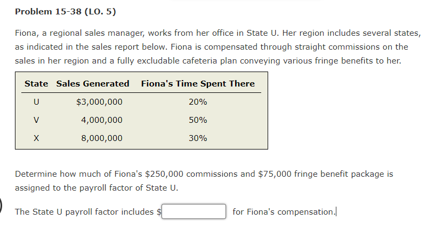The width and height of the screenshot is (427, 228).
Task: Select the State X table cell
Action: [36, 138]
